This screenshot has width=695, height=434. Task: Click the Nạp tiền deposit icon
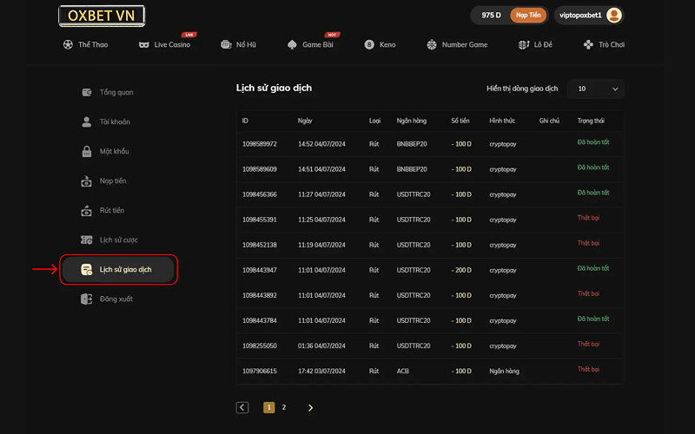[87, 181]
